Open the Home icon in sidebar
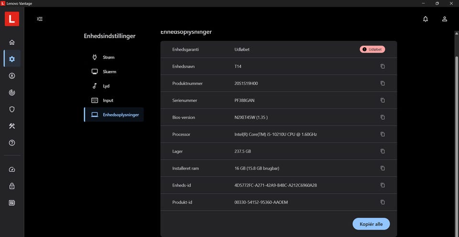The height and width of the screenshot is (237, 459). coord(12,42)
